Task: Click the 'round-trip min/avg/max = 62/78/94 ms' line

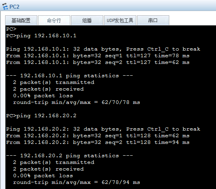Action: [x=77, y=182]
